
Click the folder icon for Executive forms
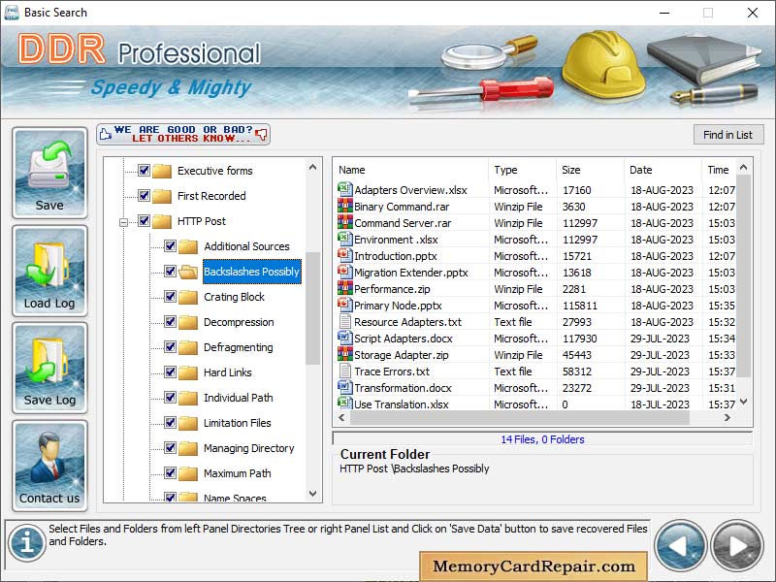[162, 171]
